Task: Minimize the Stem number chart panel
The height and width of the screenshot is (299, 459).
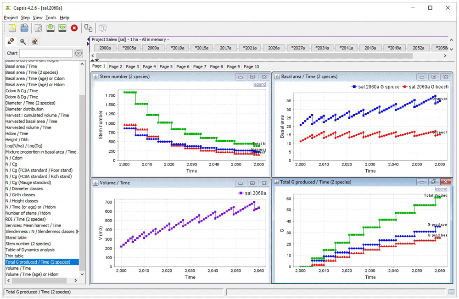Action: tap(241, 77)
